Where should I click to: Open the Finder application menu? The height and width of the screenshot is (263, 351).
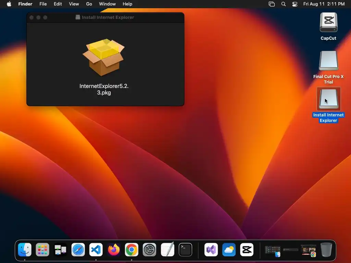[25, 4]
